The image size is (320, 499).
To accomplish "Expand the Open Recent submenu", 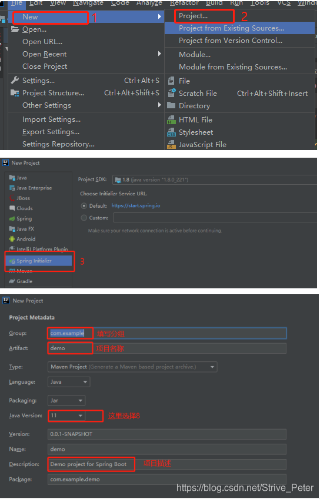I will click(x=86, y=54).
